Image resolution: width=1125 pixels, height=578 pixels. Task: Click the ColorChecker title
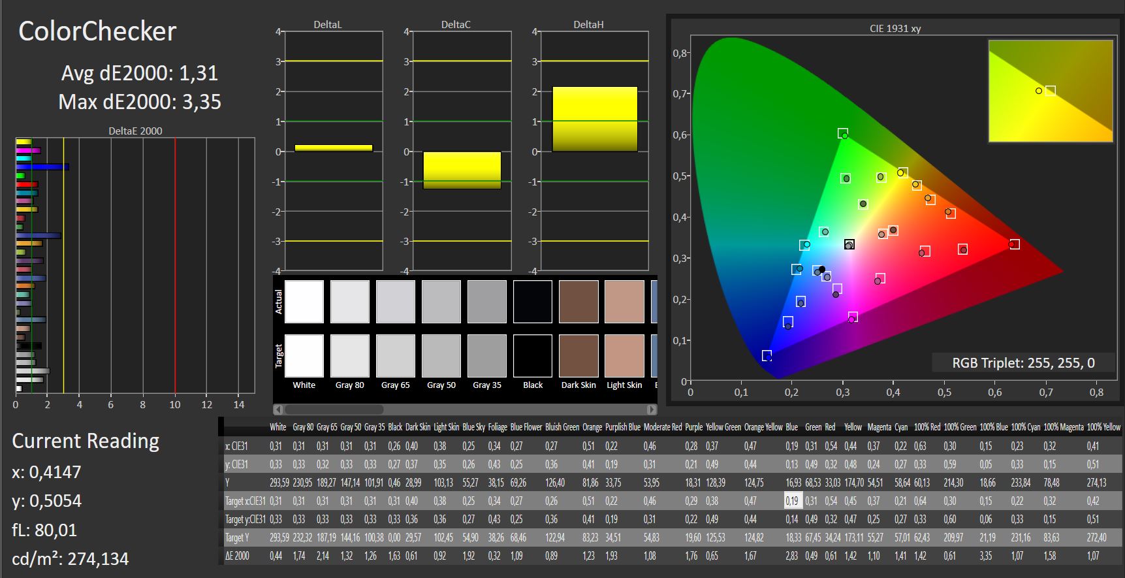[97, 31]
